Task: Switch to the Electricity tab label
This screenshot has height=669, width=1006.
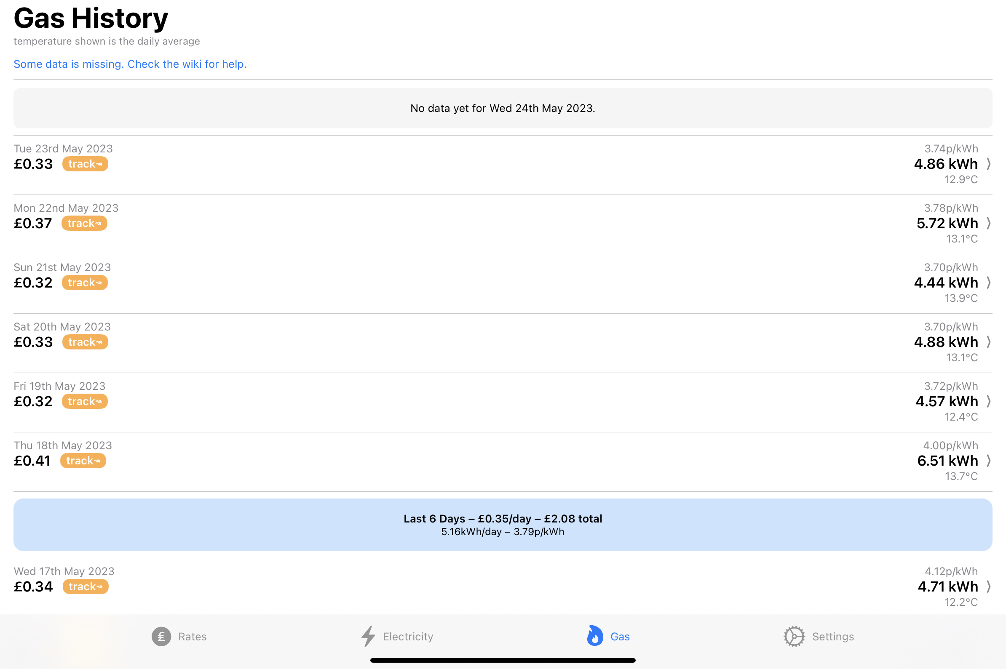Action: [x=408, y=637]
